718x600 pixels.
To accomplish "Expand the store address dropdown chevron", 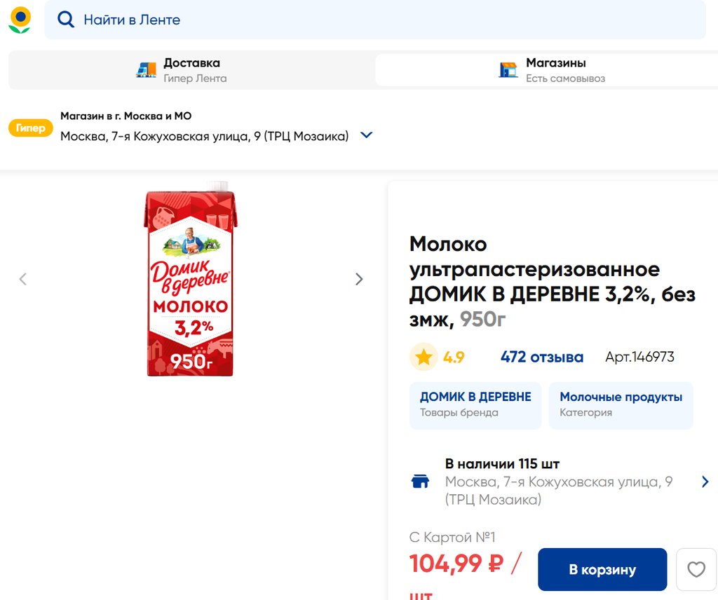I will point(366,135).
